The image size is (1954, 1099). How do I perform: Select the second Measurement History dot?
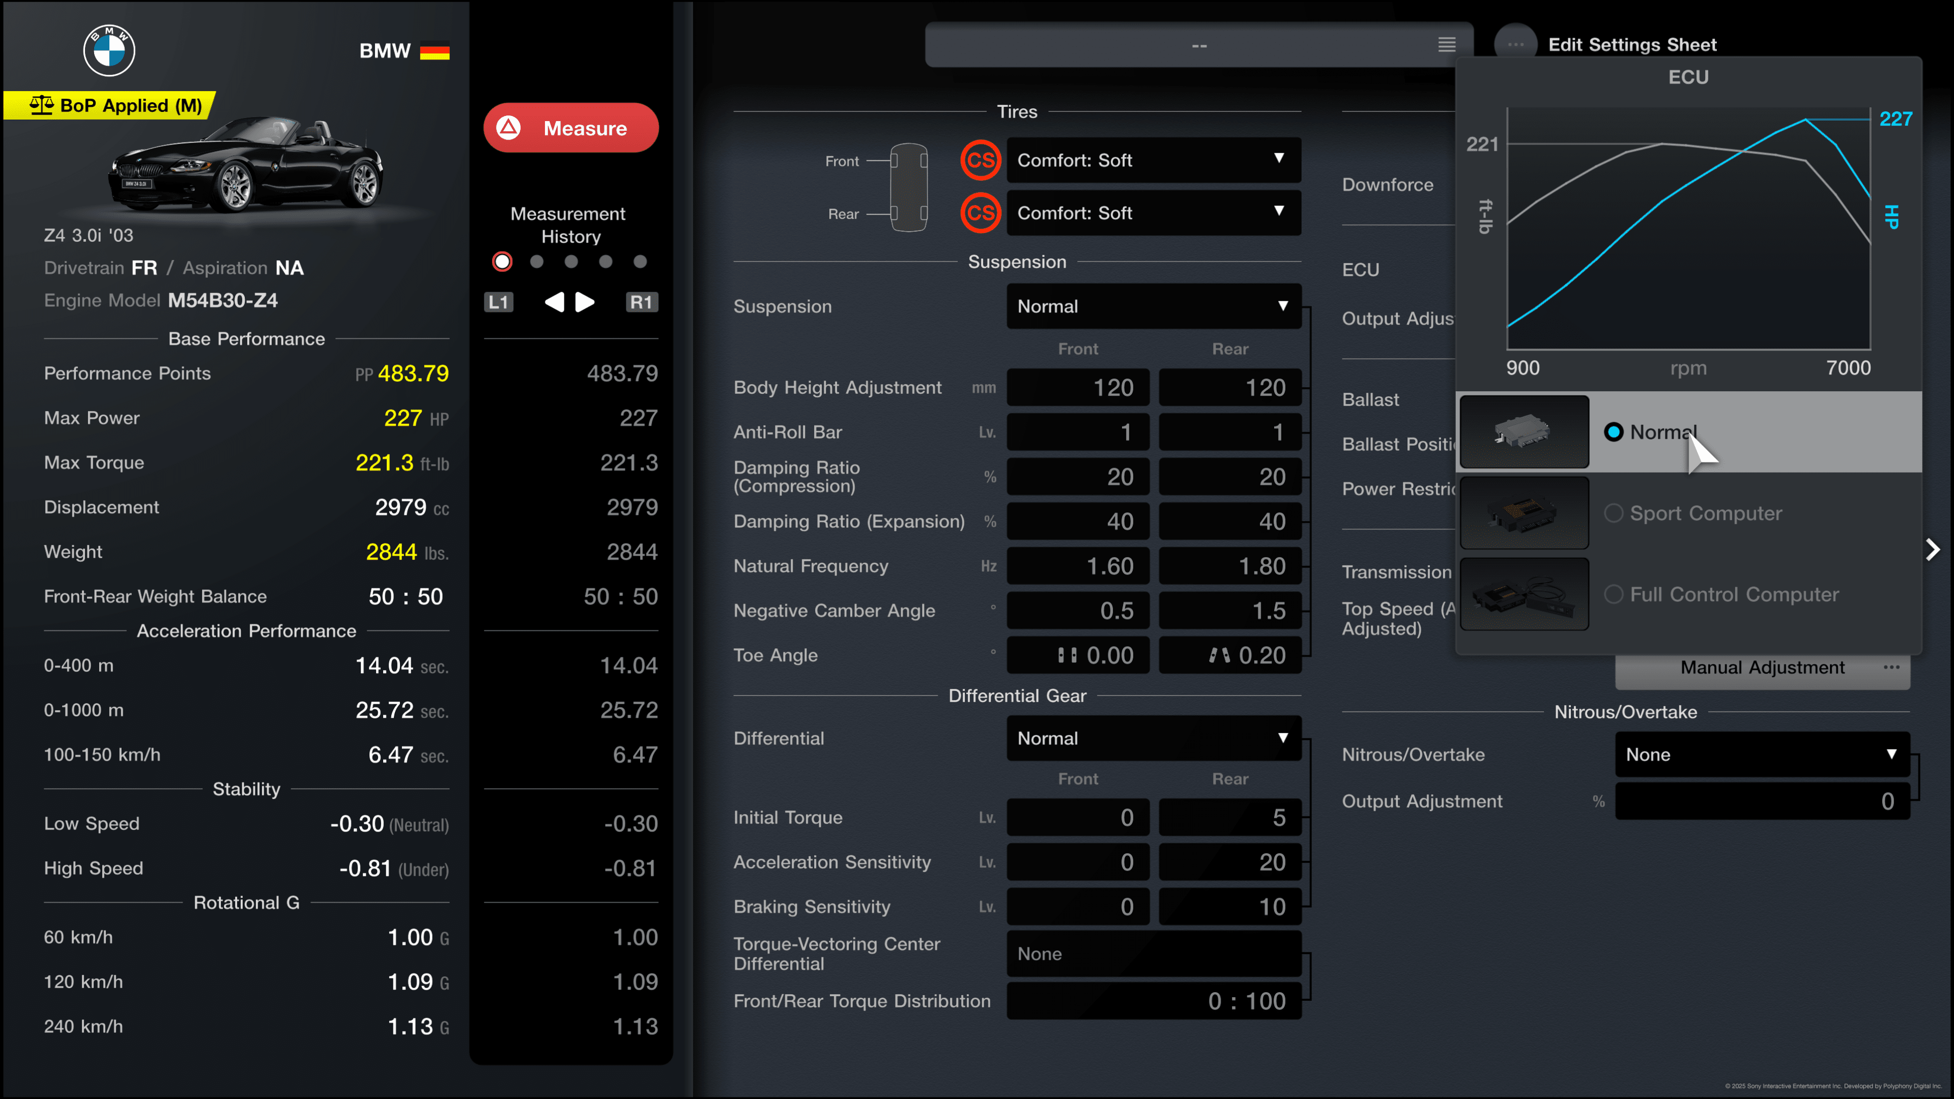(x=537, y=262)
